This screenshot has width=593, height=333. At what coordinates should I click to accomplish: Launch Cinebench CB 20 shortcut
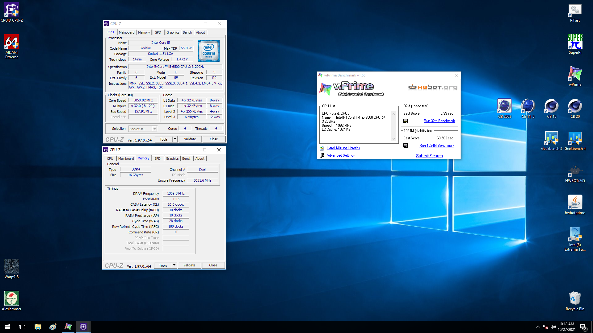(x=575, y=109)
